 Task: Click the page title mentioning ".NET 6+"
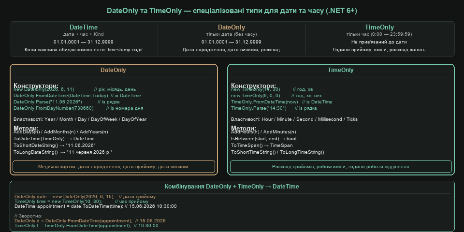232,11
